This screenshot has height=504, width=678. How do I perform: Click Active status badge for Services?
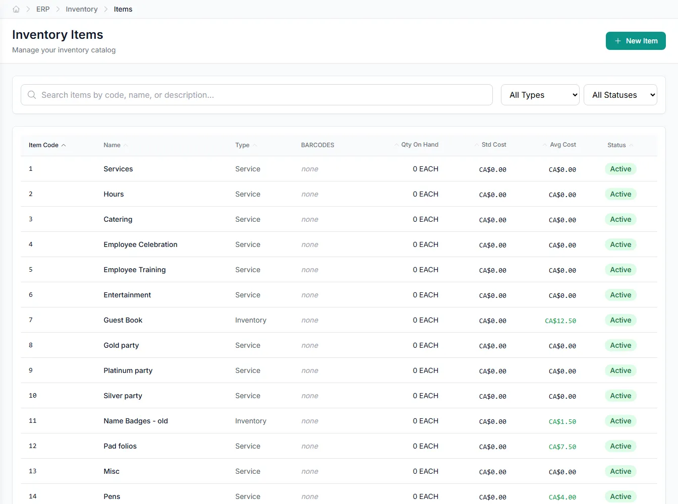pos(620,169)
